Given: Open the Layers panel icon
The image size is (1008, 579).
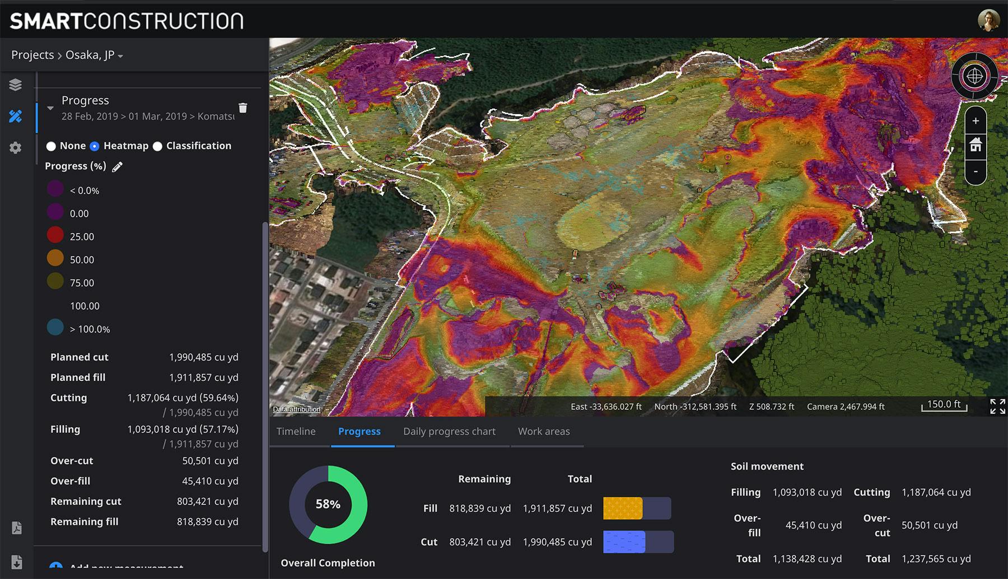Looking at the screenshot, I should (15, 85).
